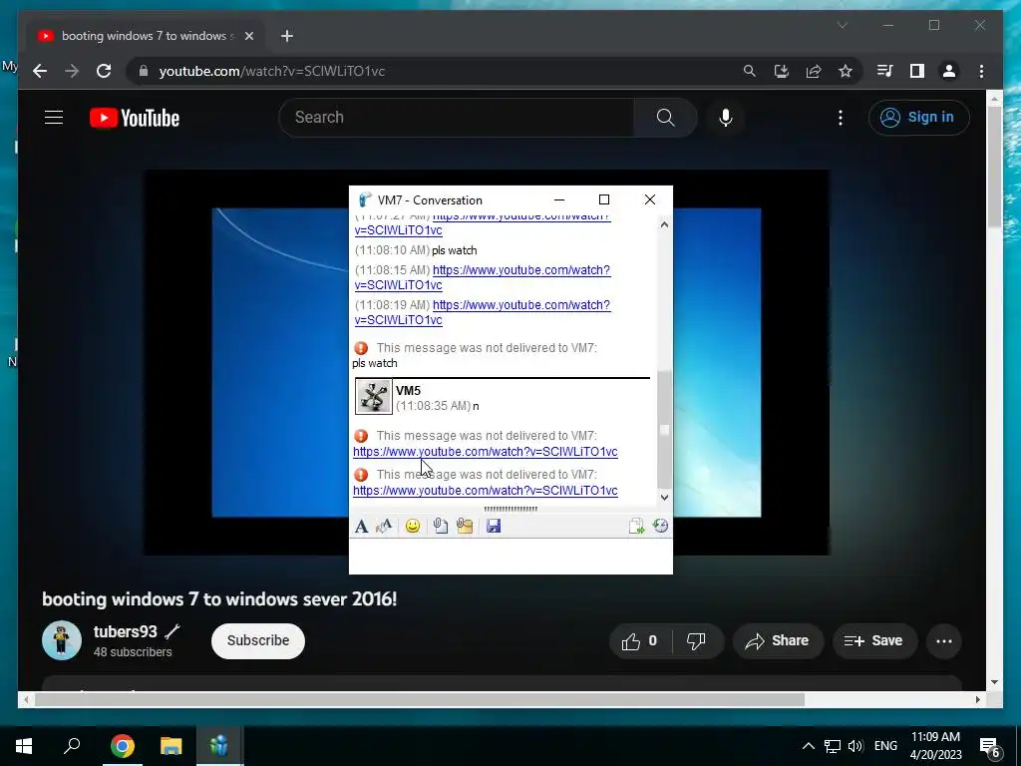Click the taskbar search magnifier
Image resolution: width=1021 pixels, height=766 pixels.
tap(72, 746)
